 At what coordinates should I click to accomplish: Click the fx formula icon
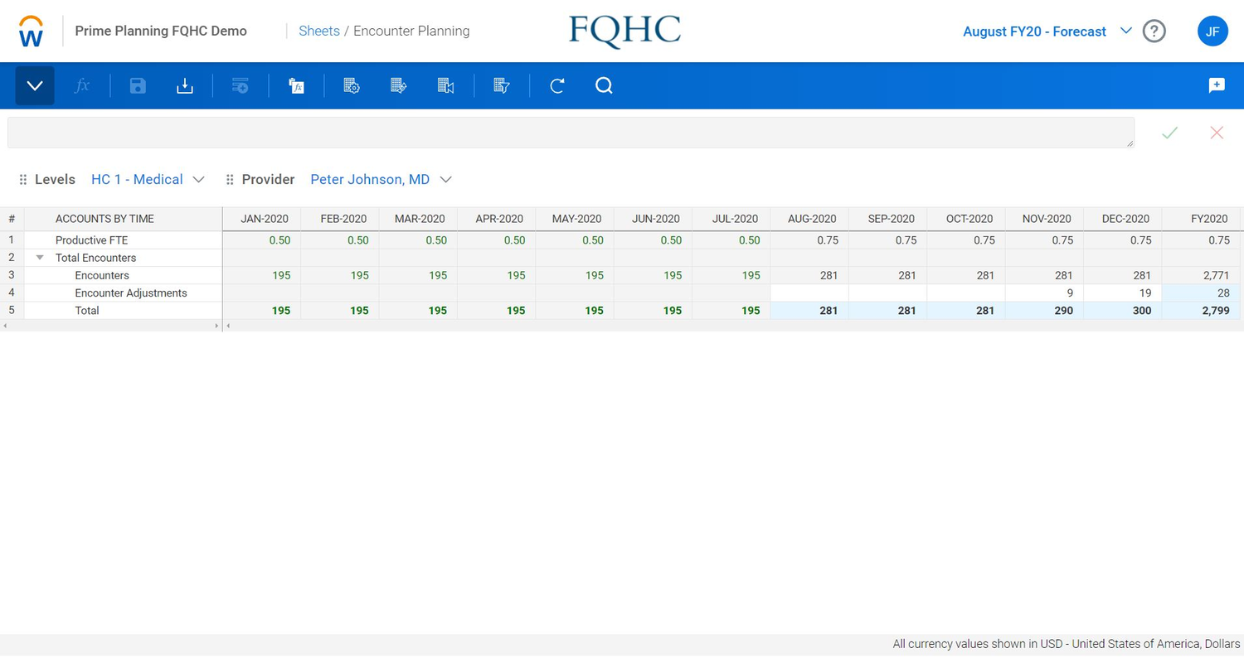(83, 85)
